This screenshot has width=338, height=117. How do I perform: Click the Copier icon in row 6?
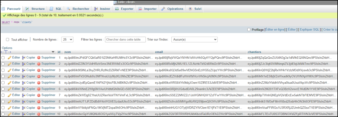tap(24, 89)
